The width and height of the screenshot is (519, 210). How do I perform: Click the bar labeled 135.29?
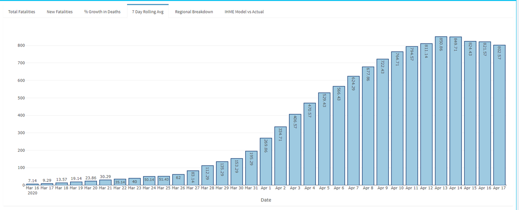tap(222, 173)
